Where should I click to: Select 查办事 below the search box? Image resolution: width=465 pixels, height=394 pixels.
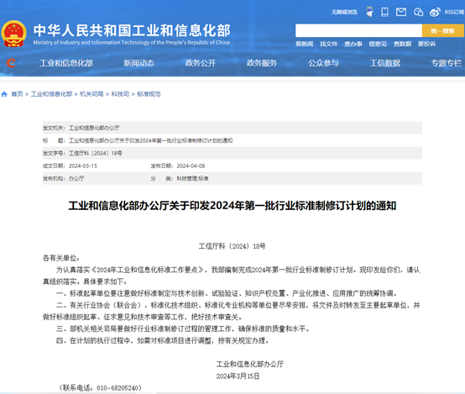click(353, 44)
